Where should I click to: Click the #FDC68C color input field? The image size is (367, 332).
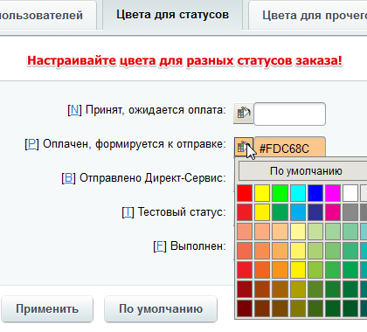click(x=289, y=147)
